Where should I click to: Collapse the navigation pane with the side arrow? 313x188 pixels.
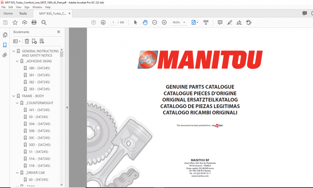[67, 107]
